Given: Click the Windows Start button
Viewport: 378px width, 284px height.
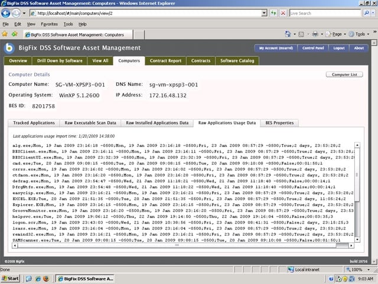Looking at the screenshot, I should point(11,279).
